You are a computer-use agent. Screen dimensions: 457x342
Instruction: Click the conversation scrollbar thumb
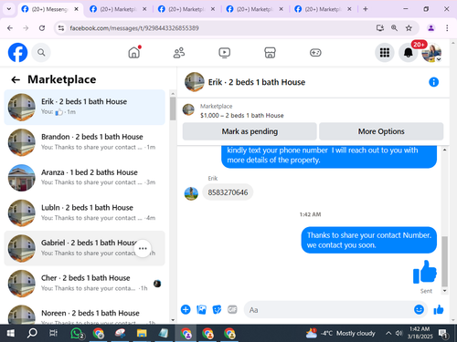pos(444,261)
